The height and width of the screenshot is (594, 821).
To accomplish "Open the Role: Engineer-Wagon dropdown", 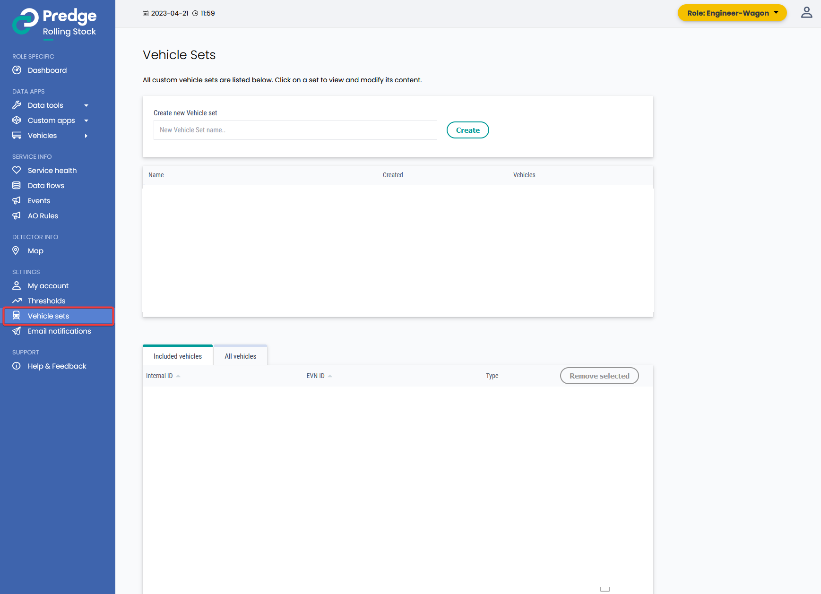I will (x=732, y=13).
